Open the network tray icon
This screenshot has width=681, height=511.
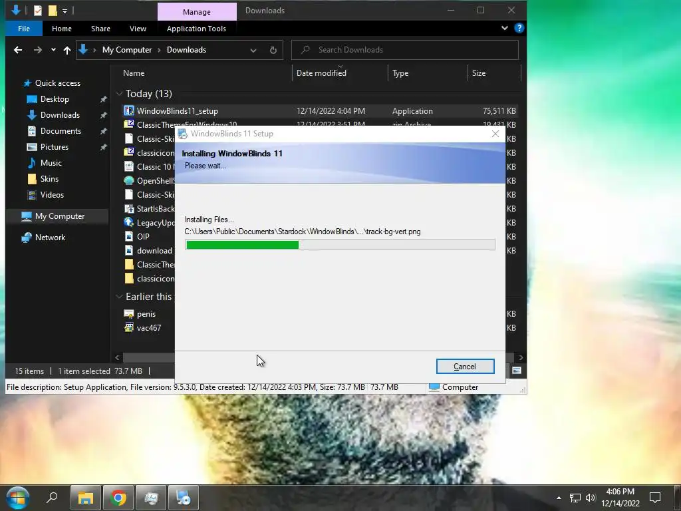[575, 498]
